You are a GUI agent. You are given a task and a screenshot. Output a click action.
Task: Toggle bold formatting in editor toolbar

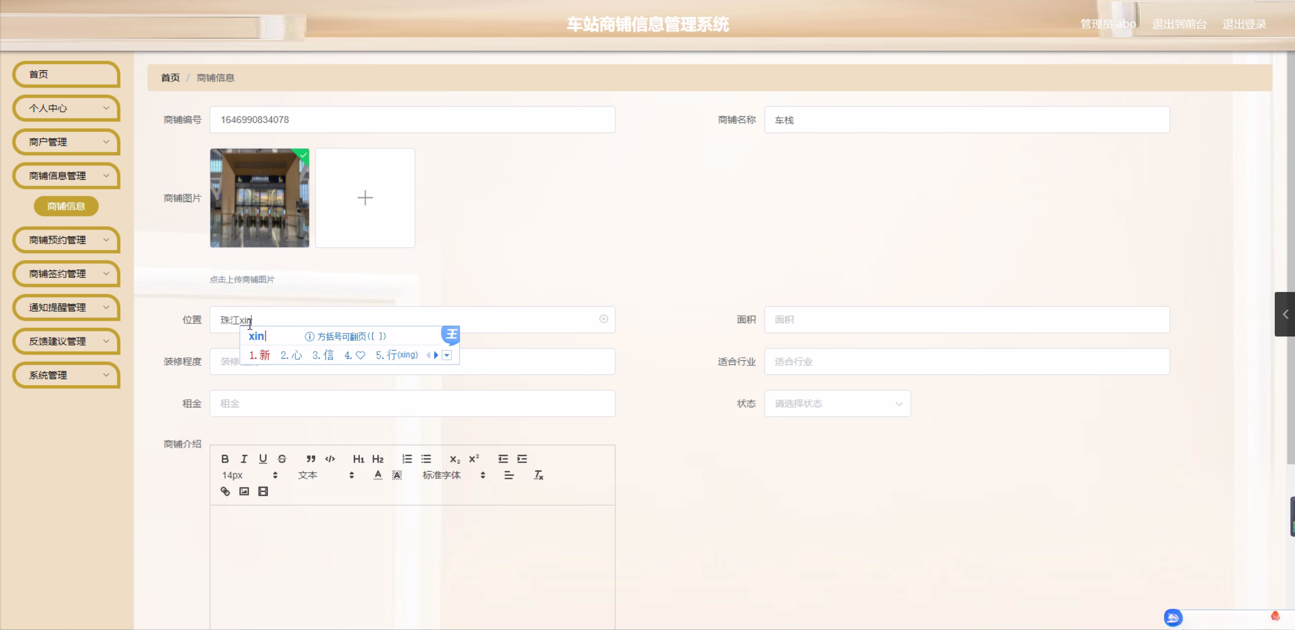point(225,459)
